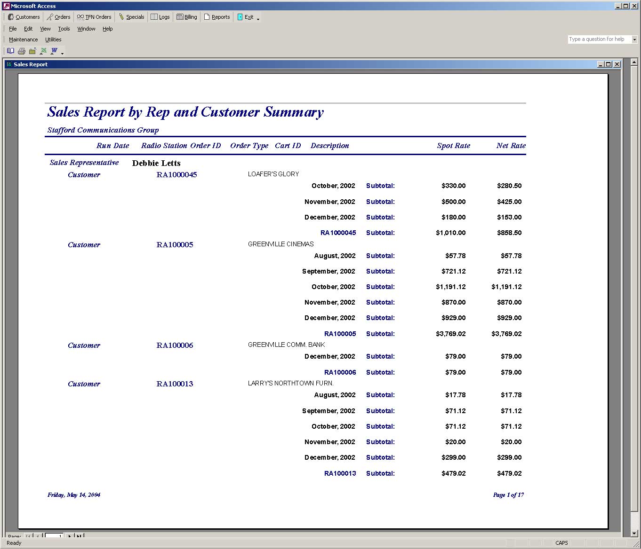This screenshot has height=549, width=641.
Task: Click the CAPS status bar indicator
Action: 561,543
